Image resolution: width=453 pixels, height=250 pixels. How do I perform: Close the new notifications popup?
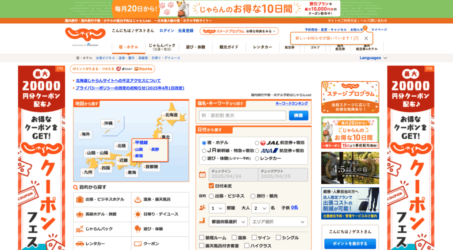366,38
